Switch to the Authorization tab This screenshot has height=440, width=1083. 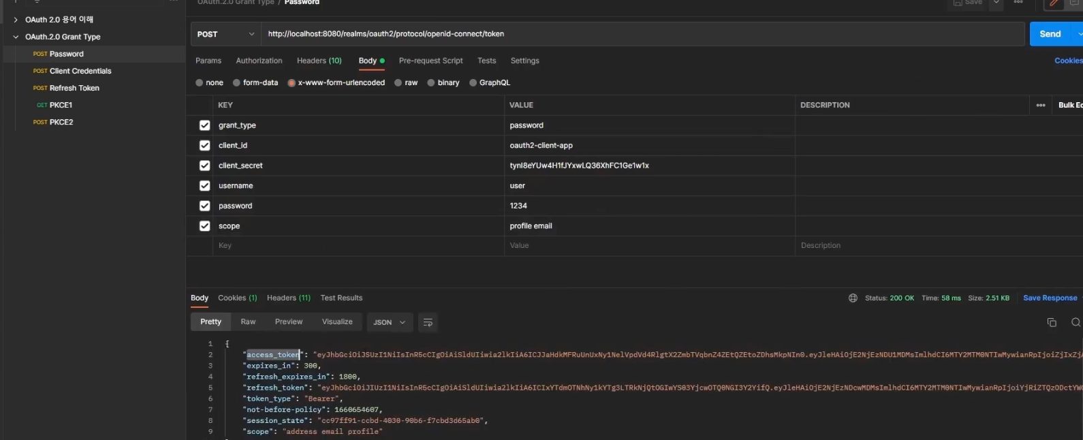tap(259, 61)
